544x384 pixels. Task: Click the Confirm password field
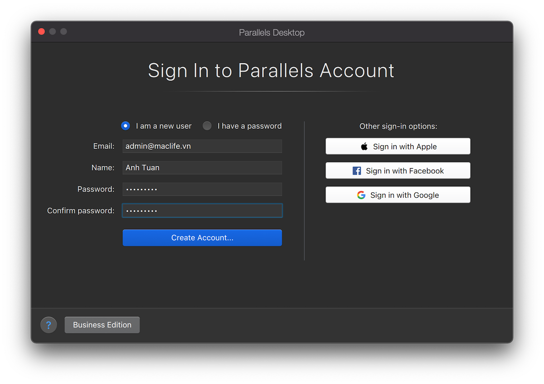tap(202, 210)
